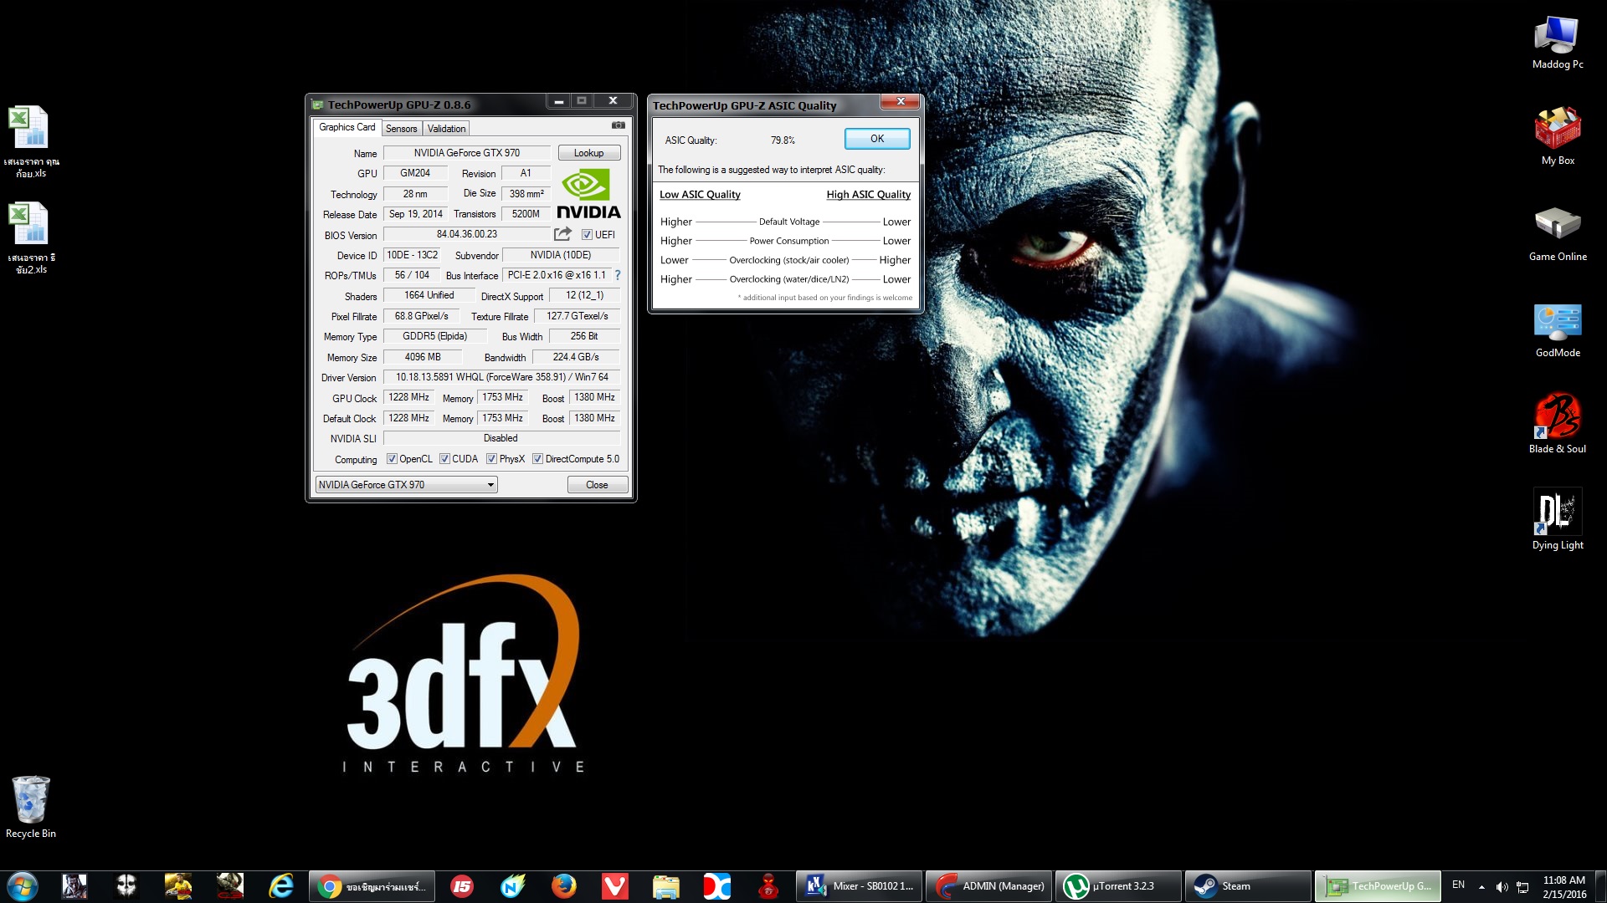Switch to the Sensors tab
This screenshot has height=903, width=1607.
click(401, 129)
